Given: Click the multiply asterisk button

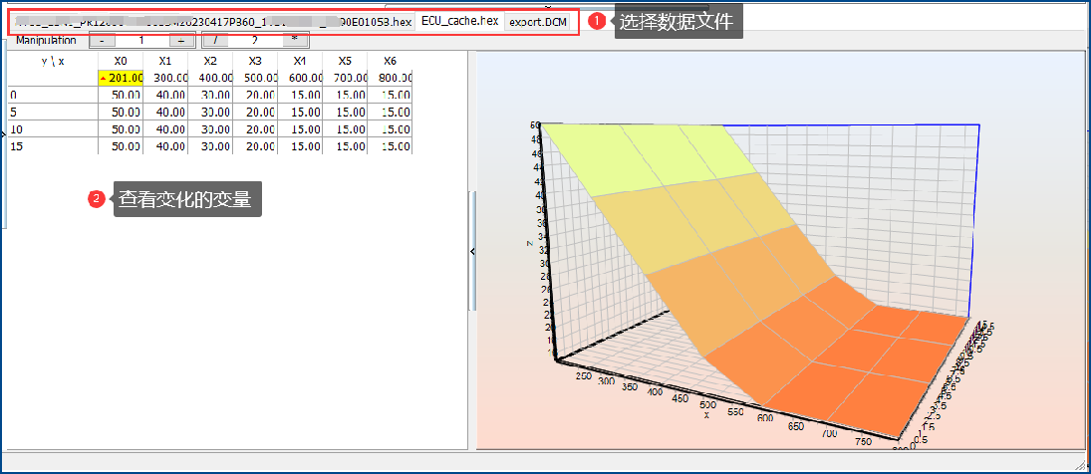Looking at the screenshot, I should pyautogui.click(x=295, y=40).
